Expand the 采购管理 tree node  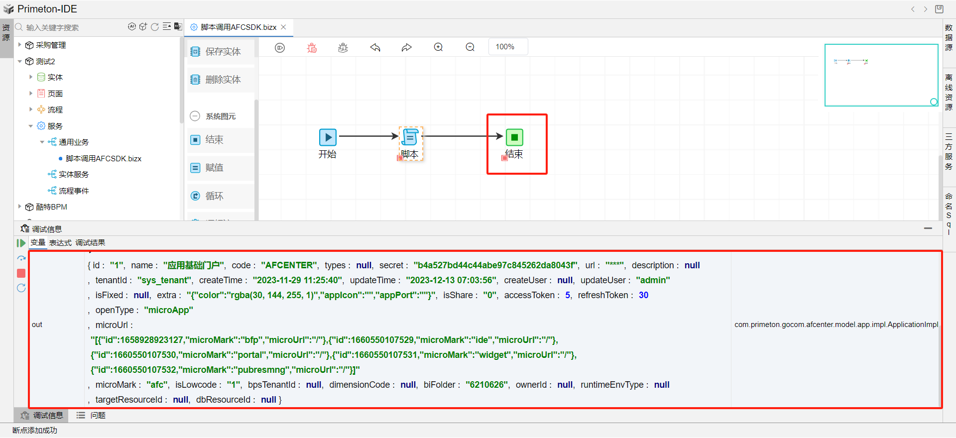click(19, 45)
